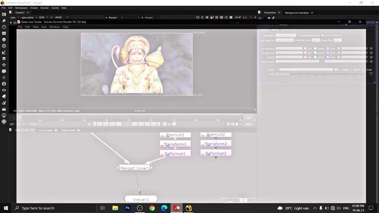Screen dimensions: 379x213
Task: Adjust the mix slider in Merge properties
Action: pos(321,74)
